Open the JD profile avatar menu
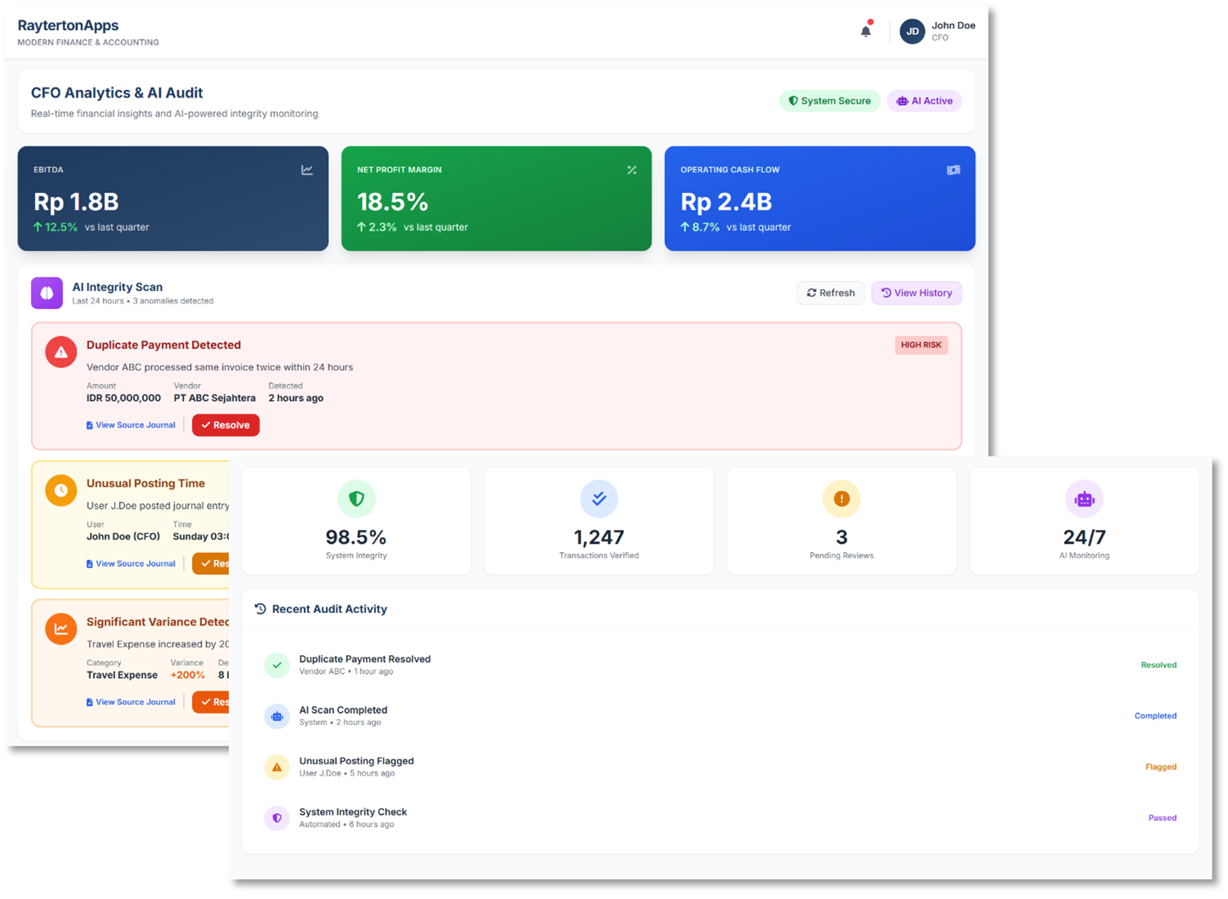Viewport: 1228px width, 899px height. pos(912,31)
